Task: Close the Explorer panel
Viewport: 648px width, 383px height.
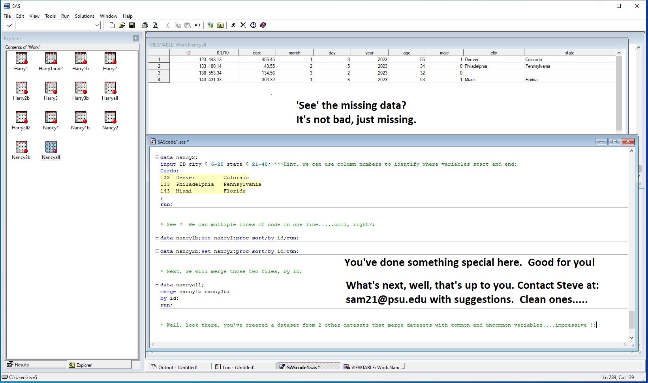Action: (135, 38)
